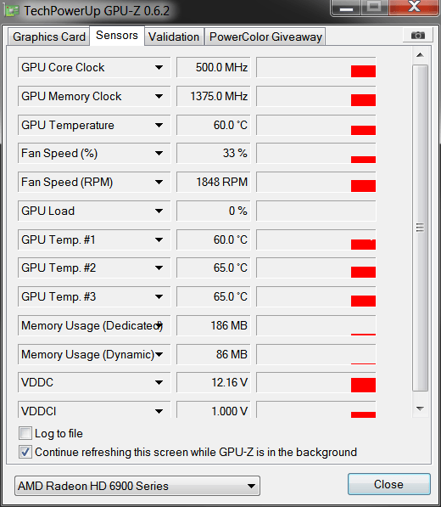Image resolution: width=441 pixels, height=507 pixels.
Task: Click scrollbar up arrow in sensor list
Action: (x=420, y=55)
